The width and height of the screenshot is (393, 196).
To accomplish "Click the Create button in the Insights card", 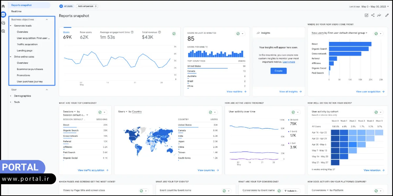I will 278,71.
